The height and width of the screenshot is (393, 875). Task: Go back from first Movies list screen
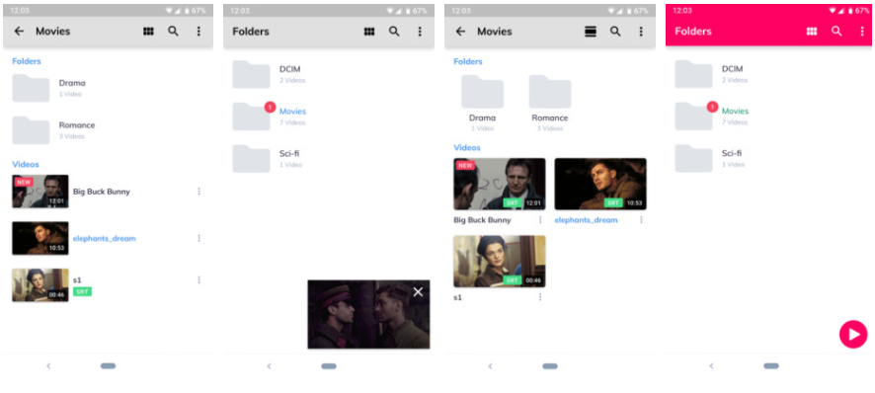[x=19, y=32]
